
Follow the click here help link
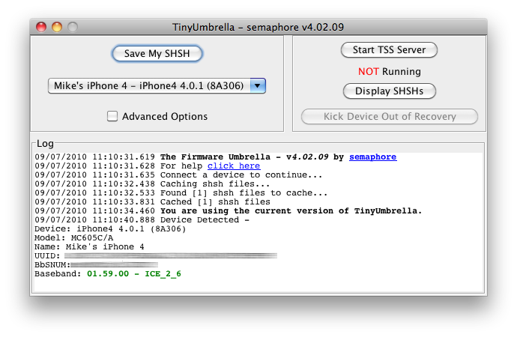click(234, 166)
